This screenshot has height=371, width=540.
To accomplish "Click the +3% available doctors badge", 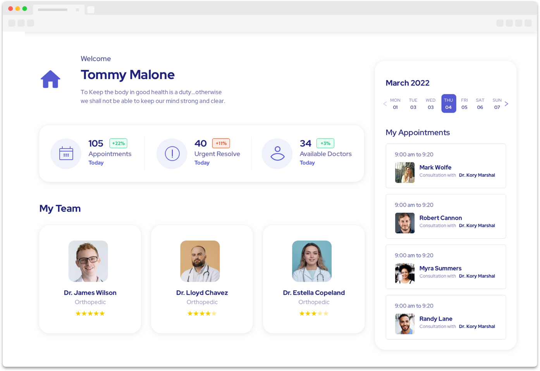I will coord(325,143).
